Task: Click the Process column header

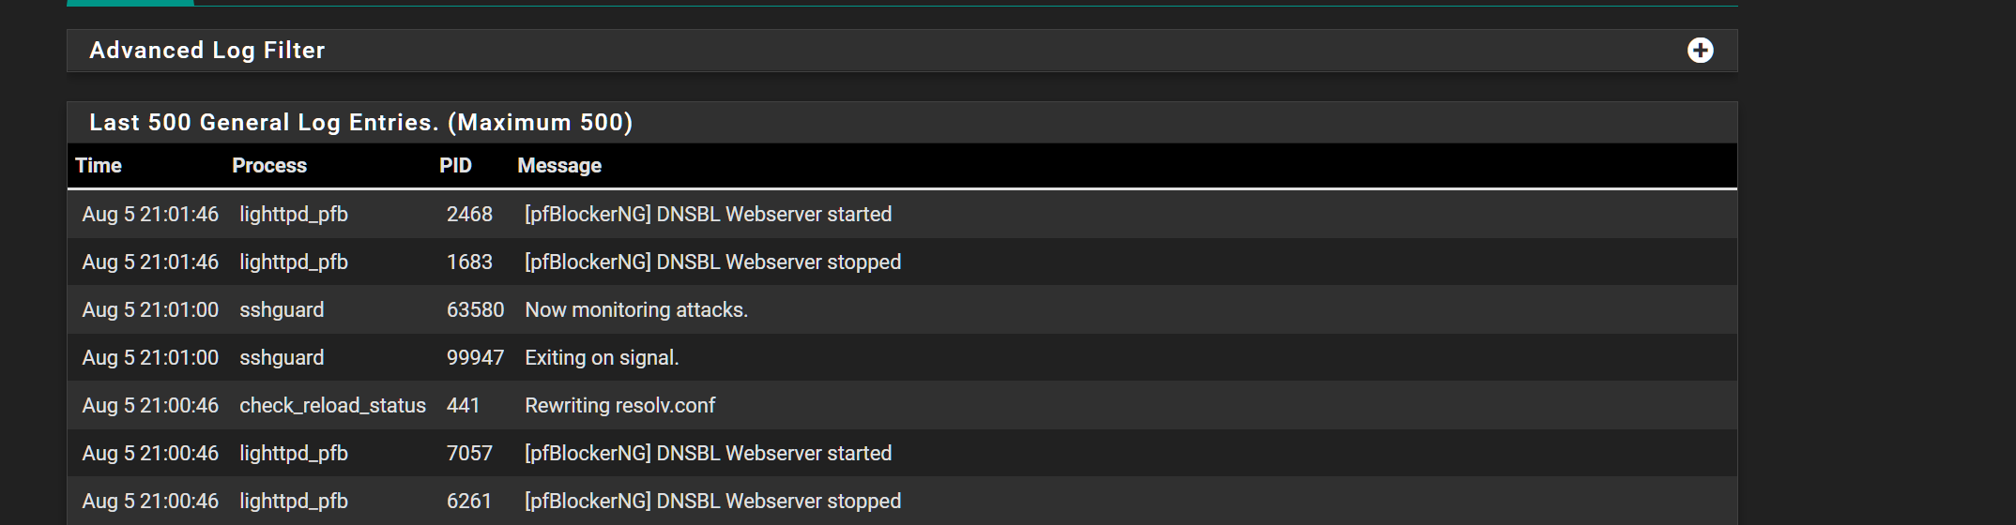Action: click(x=269, y=166)
